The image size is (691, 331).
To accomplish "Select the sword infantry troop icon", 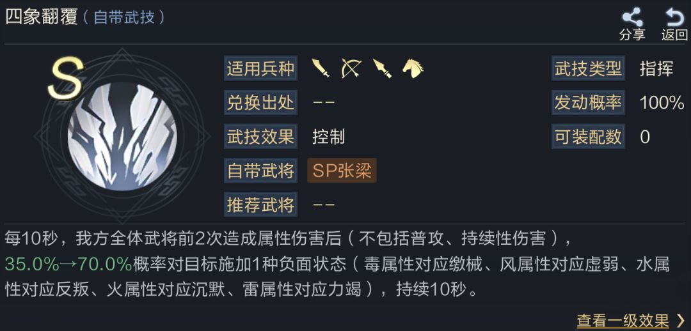I will point(321,68).
